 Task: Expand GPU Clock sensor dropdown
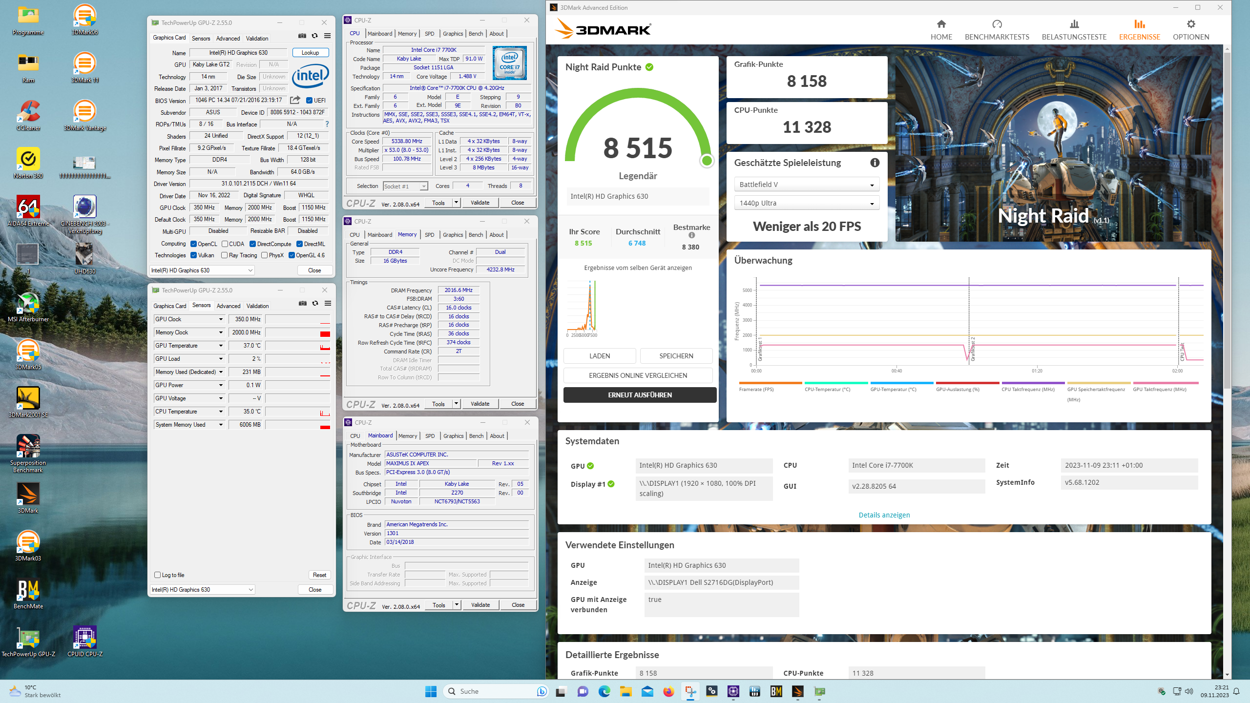pos(221,319)
